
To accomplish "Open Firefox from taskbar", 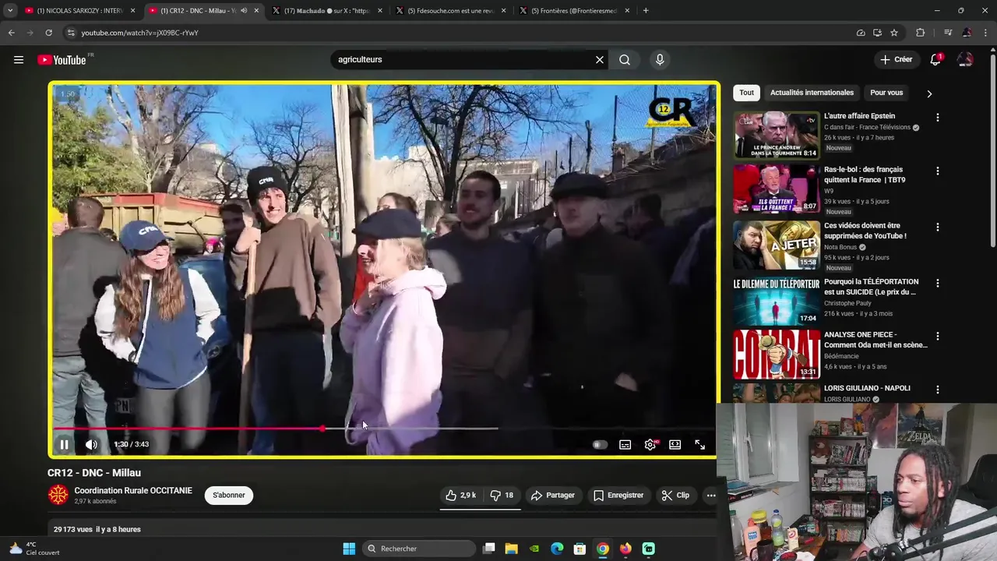I will 625,549.
